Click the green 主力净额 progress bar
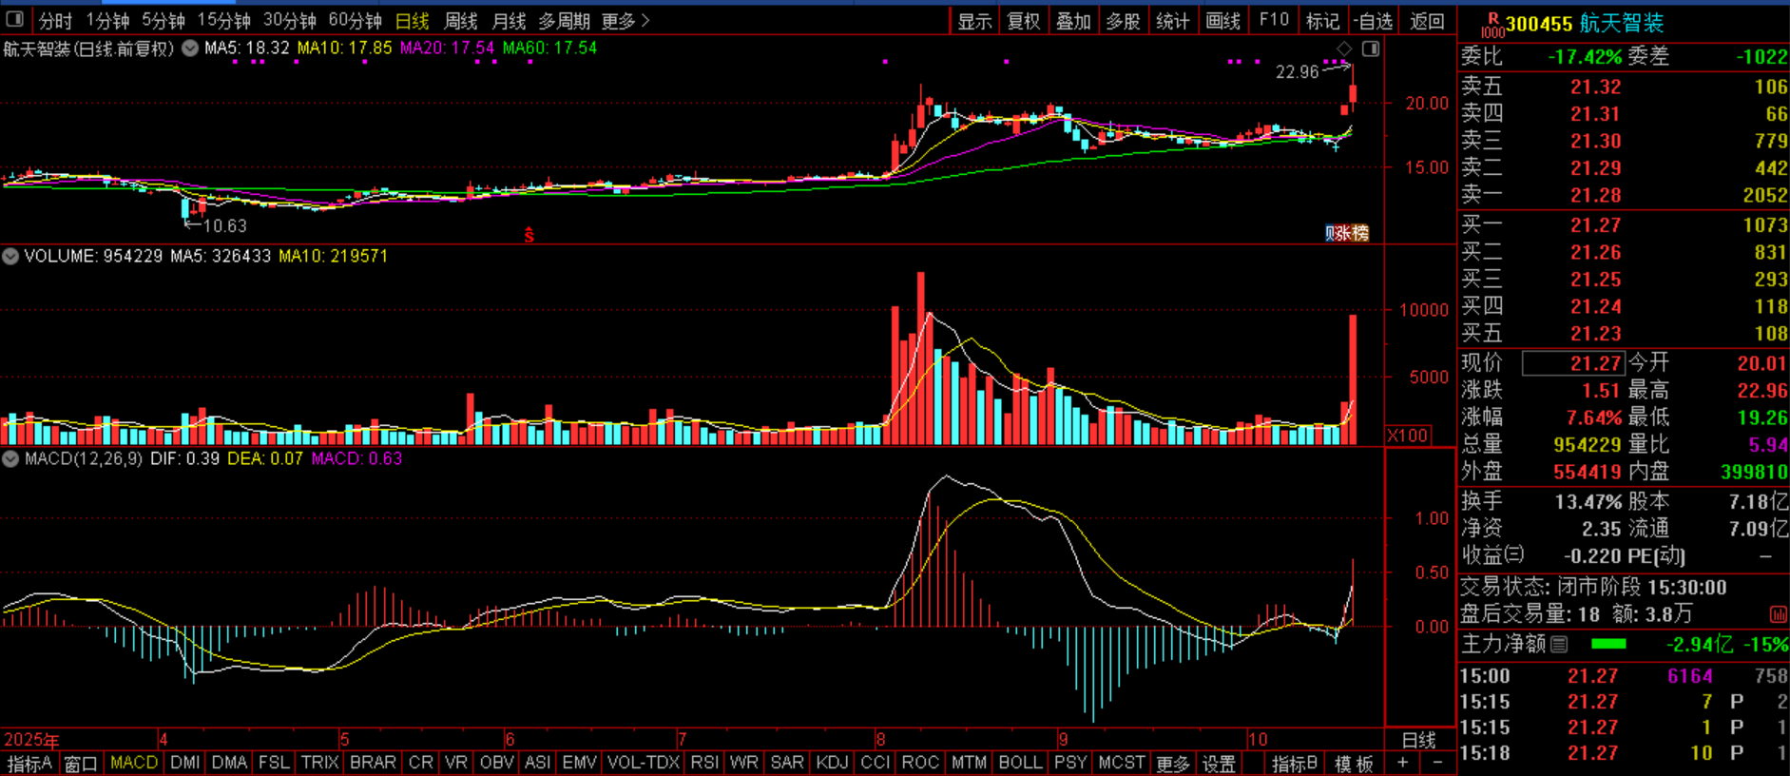Image resolution: width=1790 pixels, height=776 pixels. click(x=1608, y=645)
